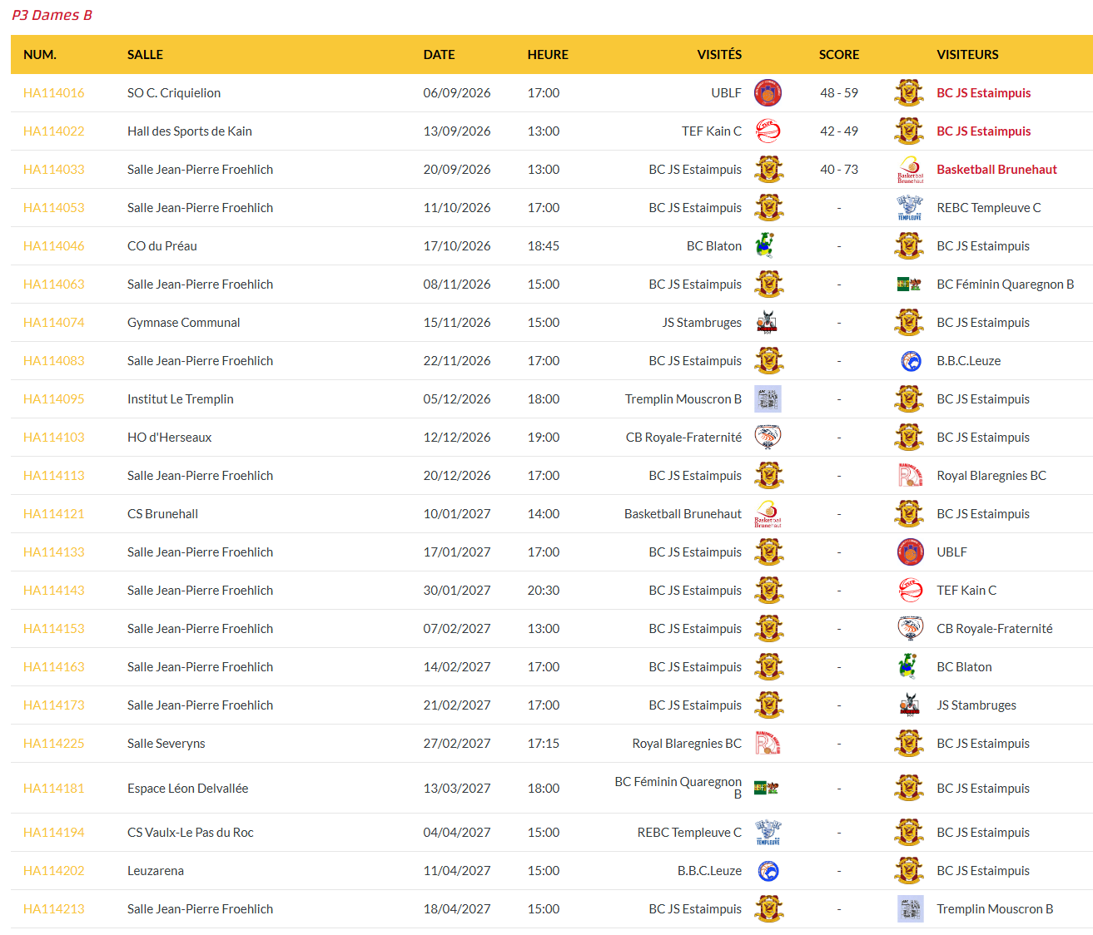Click the Basketball Brunehaut logo in the HA114033 row
1093x935 pixels.
pyautogui.click(x=910, y=170)
